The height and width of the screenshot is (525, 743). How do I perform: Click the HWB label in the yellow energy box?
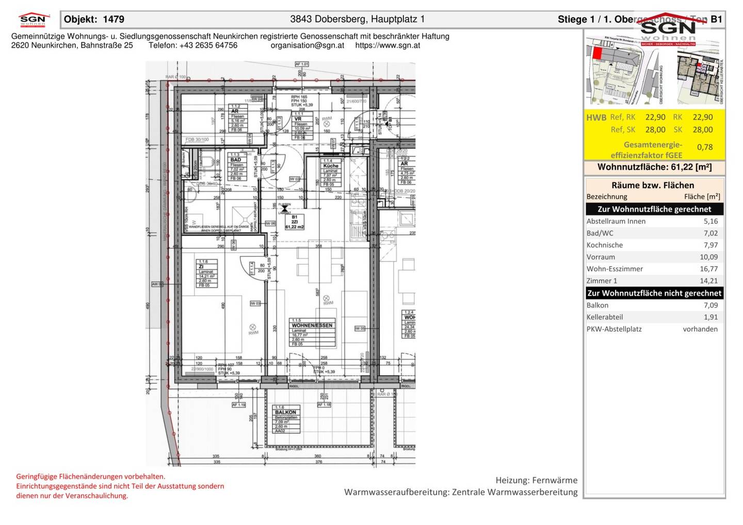[596, 118]
